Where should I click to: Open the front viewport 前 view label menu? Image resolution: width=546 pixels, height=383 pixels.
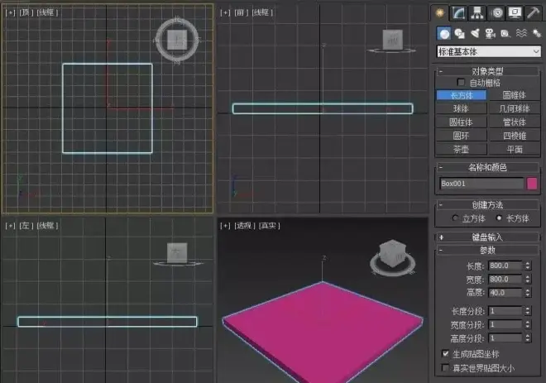point(241,13)
